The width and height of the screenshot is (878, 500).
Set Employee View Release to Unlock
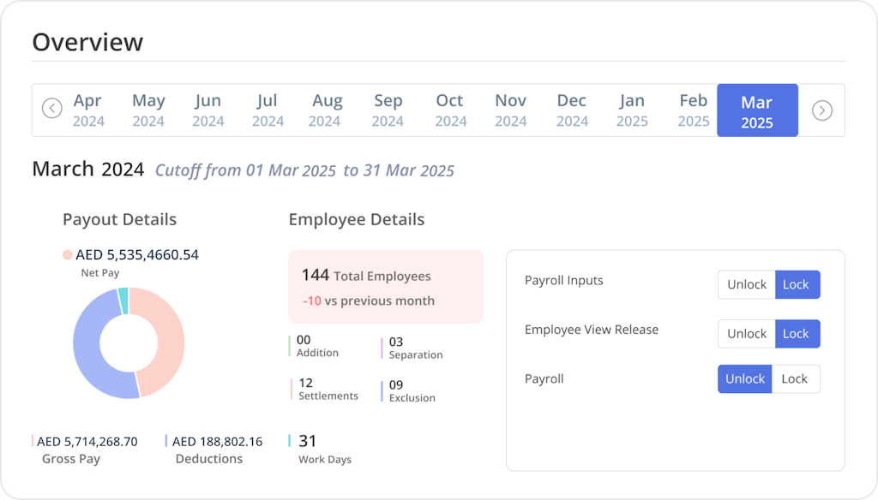[x=745, y=334]
